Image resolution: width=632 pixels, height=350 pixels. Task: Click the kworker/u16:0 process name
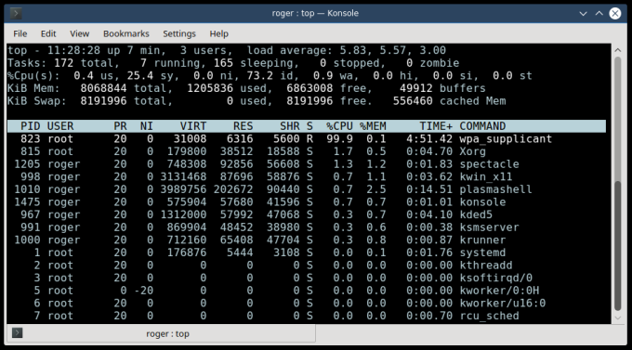[503, 304]
